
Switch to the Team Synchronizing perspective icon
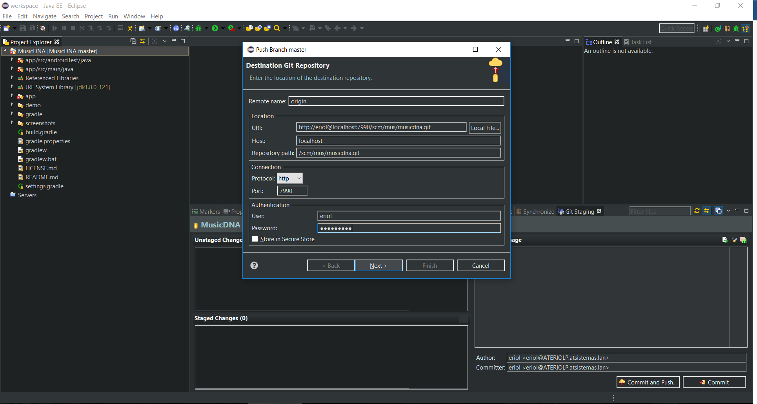coord(727,28)
